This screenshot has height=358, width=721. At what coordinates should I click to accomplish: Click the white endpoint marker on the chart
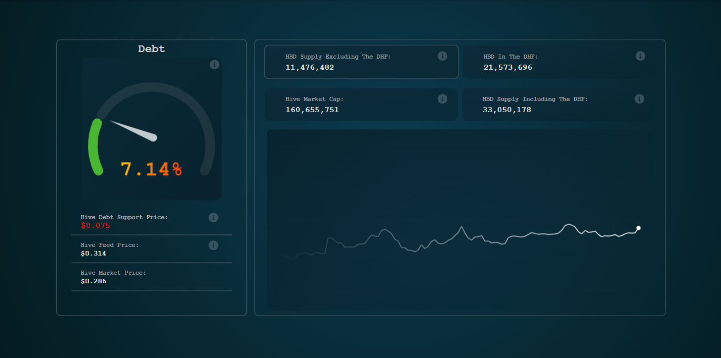point(639,228)
